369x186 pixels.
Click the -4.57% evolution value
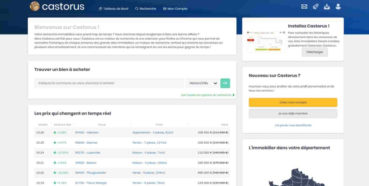pyautogui.click(x=62, y=143)
